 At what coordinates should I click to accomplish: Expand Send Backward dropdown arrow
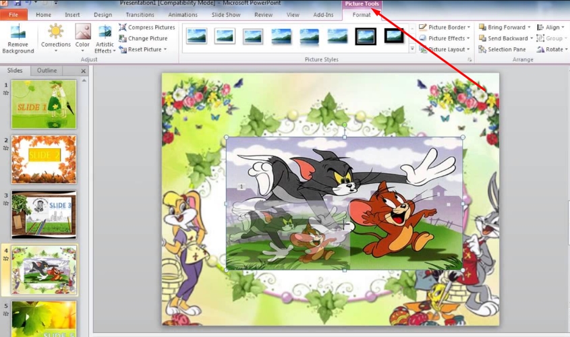point(532,38)
